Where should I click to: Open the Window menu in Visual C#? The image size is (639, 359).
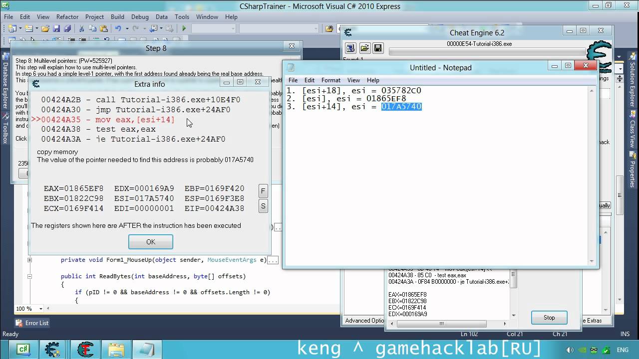pos(207,16)
